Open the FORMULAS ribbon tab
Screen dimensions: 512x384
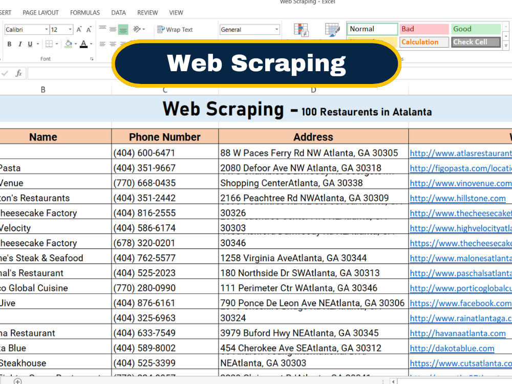tap(85, 13)
